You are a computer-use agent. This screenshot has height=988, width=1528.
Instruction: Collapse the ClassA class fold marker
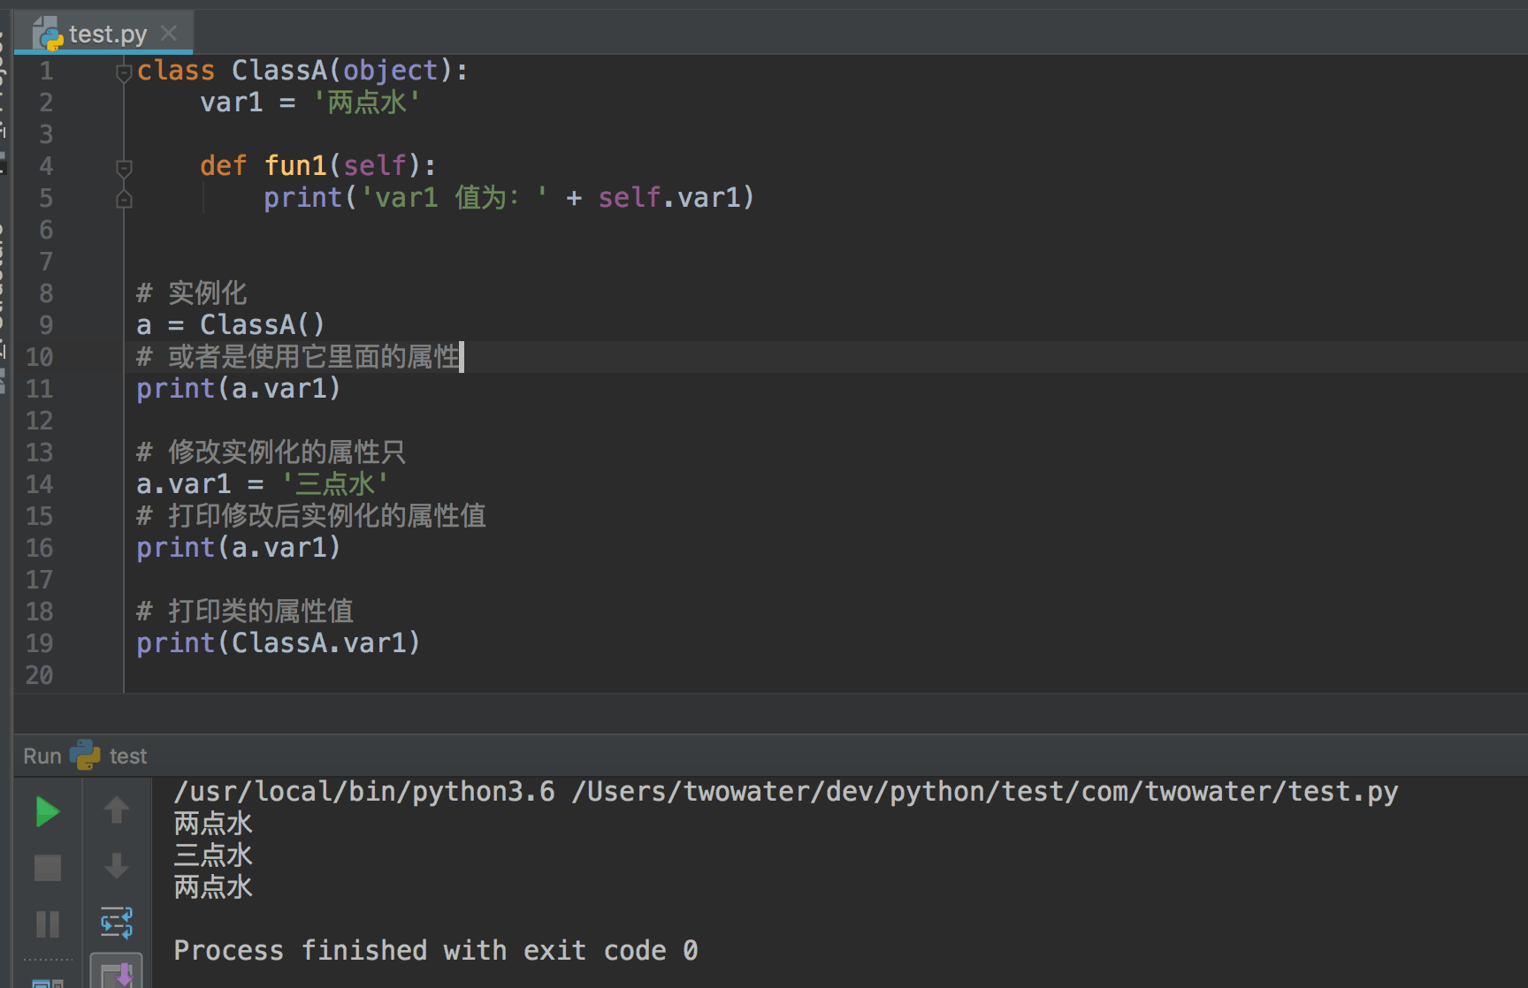pyautogui.click(x=124, y=72)
